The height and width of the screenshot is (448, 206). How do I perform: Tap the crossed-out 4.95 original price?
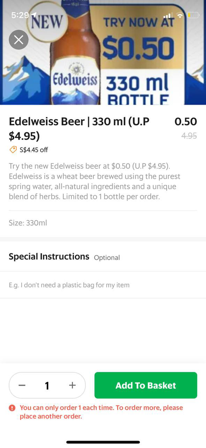click(189, 136)
